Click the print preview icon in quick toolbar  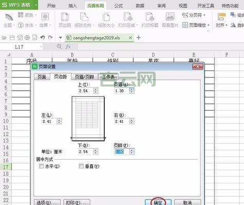[35, 38]
